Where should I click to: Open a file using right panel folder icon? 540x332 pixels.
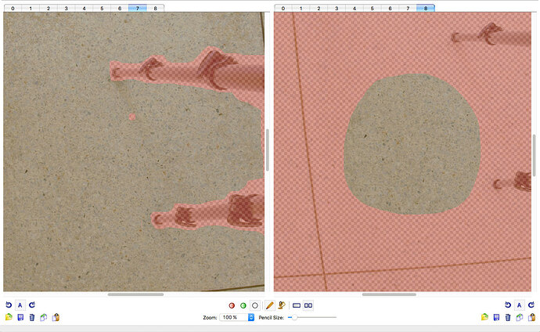(484, 317)
